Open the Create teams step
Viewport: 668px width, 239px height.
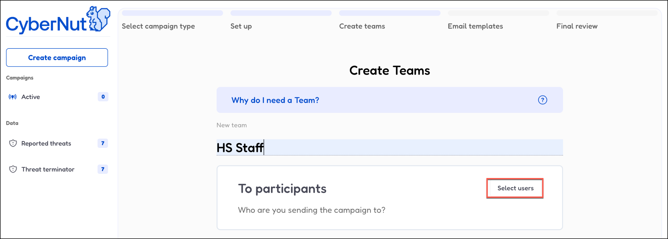tap(362, 26)
